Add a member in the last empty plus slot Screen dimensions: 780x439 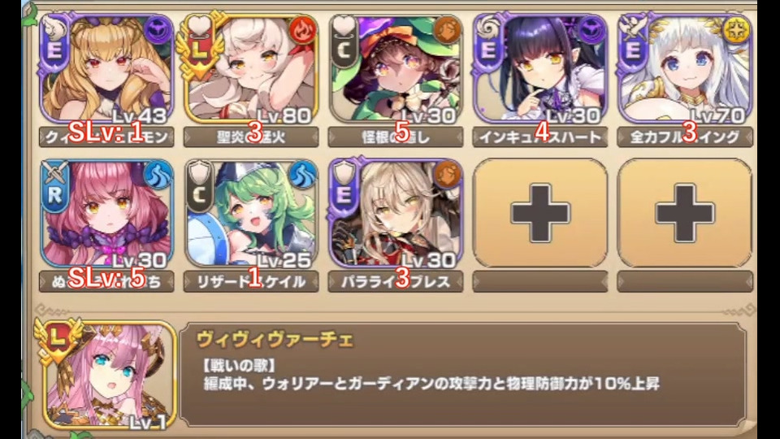point(684,213)
